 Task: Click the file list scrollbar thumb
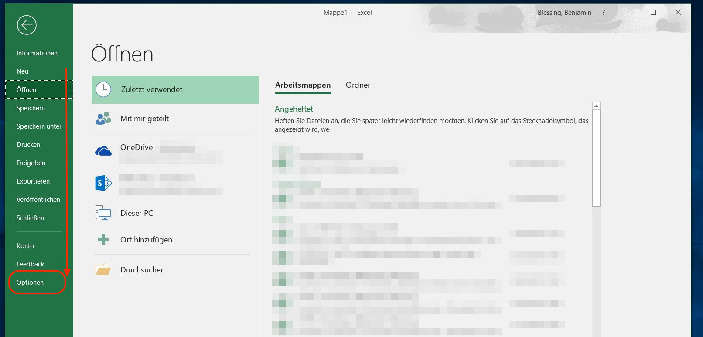coord(596,158)
